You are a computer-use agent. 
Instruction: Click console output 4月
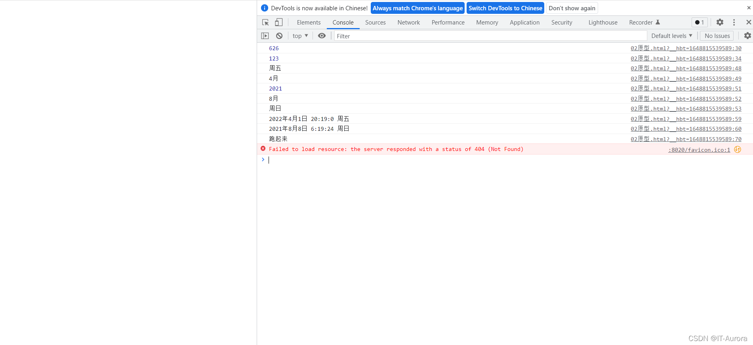point(273,79)
